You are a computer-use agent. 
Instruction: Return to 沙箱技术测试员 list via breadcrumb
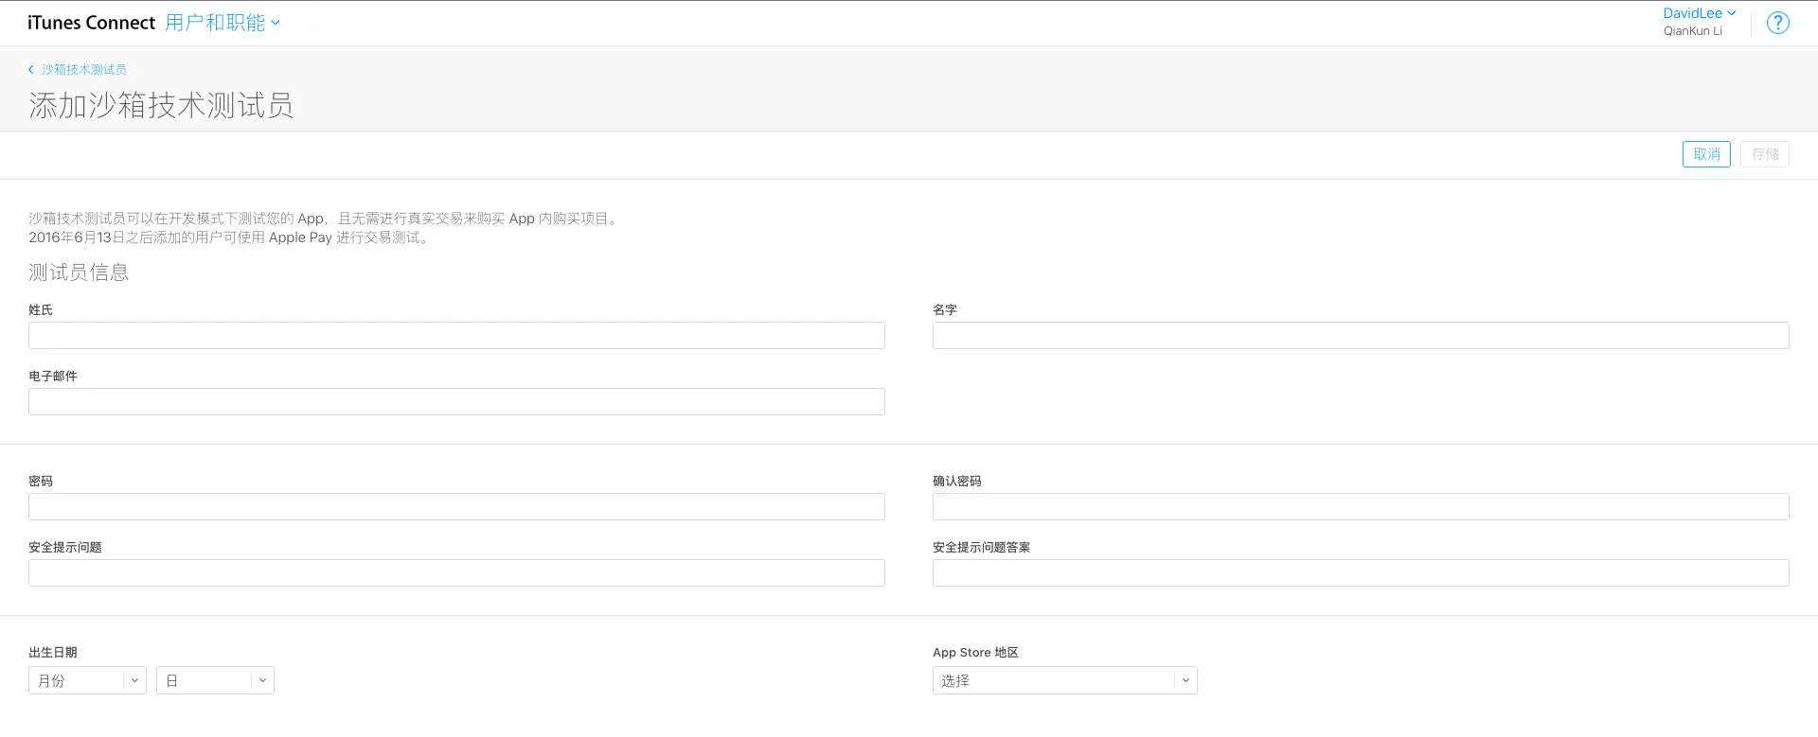83,69
